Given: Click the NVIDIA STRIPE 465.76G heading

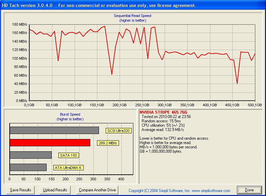Looking at the screenshot, I should point(163,112).
